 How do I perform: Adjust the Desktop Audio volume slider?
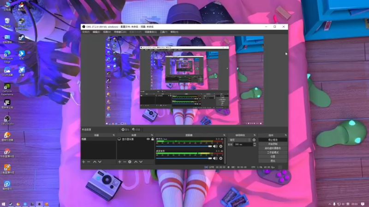pyautogui.click(x=184, y=158)
